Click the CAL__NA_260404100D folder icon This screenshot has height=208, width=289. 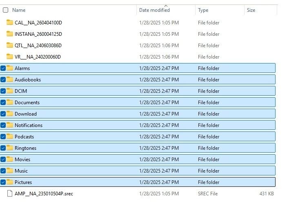click(x=10, y=23)
